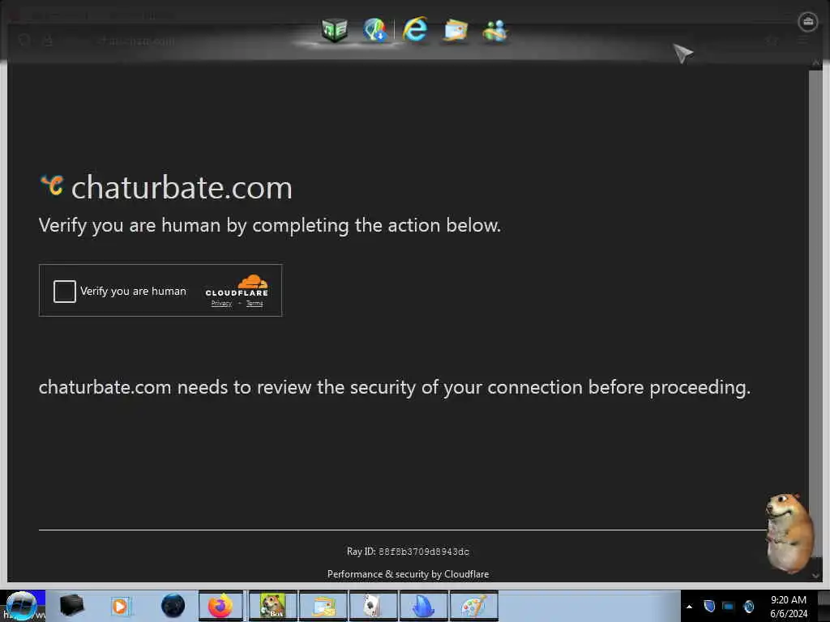Select the Ray ID text 88f8b3709d8943dc
Image resolution: width=830 pixels, height=622 pixels.
point(423,552)
